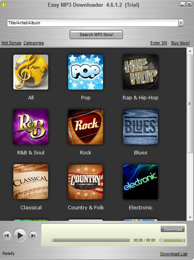This screenshot has width=194, height=260.
Task: Open the All music category icon
Action: [x=31, y=72]
